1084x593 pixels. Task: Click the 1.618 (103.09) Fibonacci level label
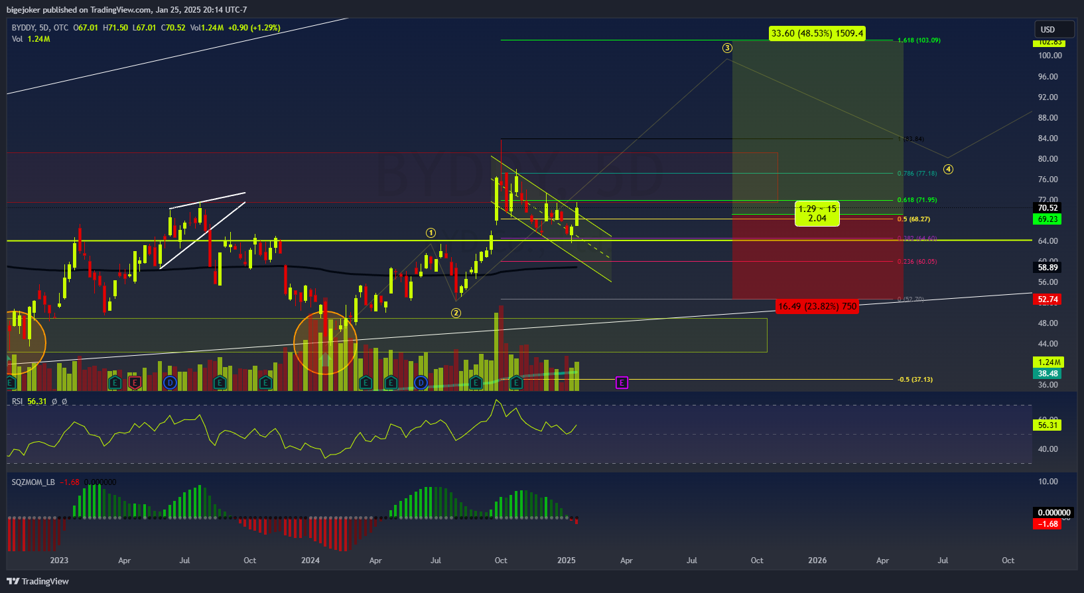pyautogui.click(x=919, y=40)
